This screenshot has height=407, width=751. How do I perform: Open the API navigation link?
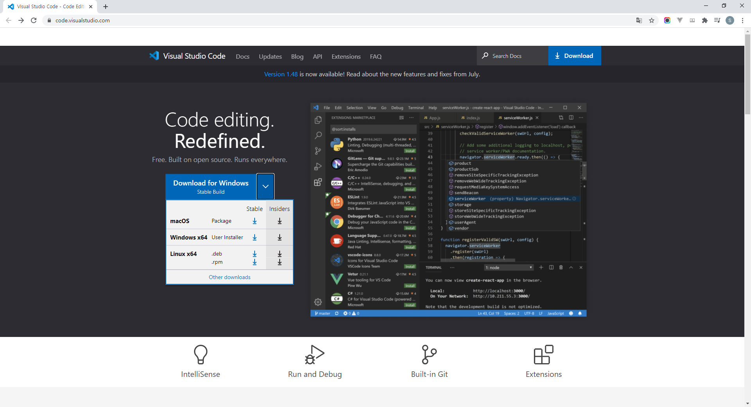pyautogui.click(x=318, y=56)
